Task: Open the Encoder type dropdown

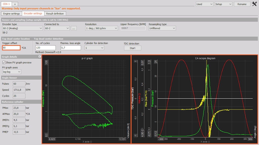Action: [x=23, y=28]
